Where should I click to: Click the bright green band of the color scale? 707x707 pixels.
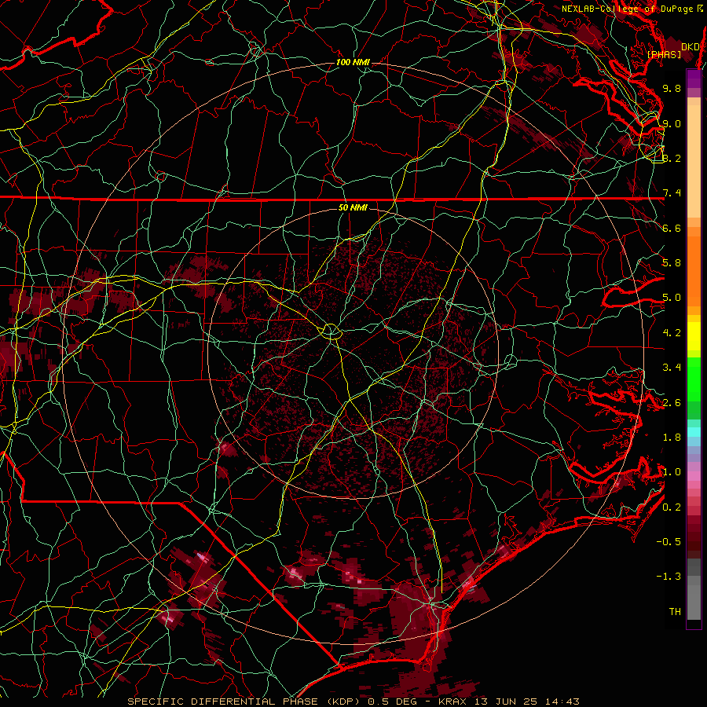[694, 378]
